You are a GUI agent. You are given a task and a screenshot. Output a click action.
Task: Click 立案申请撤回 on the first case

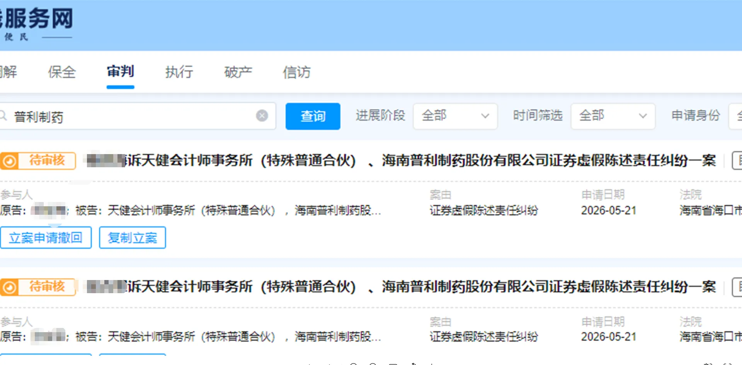(x=46, y=238)
